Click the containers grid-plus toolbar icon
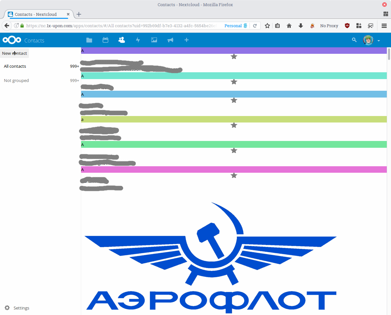 pyautogui.click(x=359, y=26)
